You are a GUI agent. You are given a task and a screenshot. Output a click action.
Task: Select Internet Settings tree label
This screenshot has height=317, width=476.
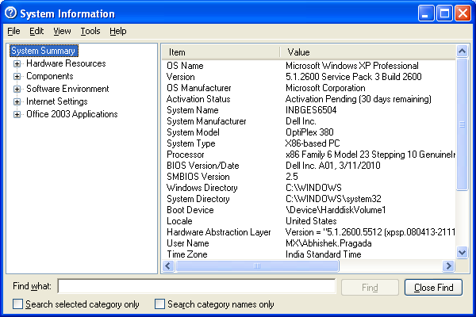click(x=57, y=101)
